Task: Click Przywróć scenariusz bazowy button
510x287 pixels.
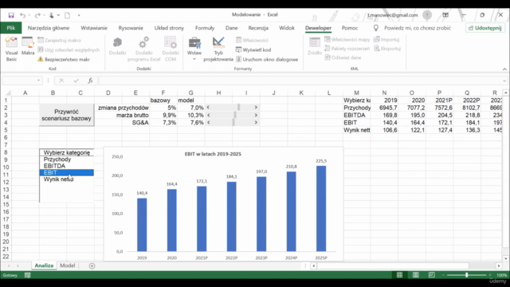Action: pyautogui.click(x=66, y=115)
